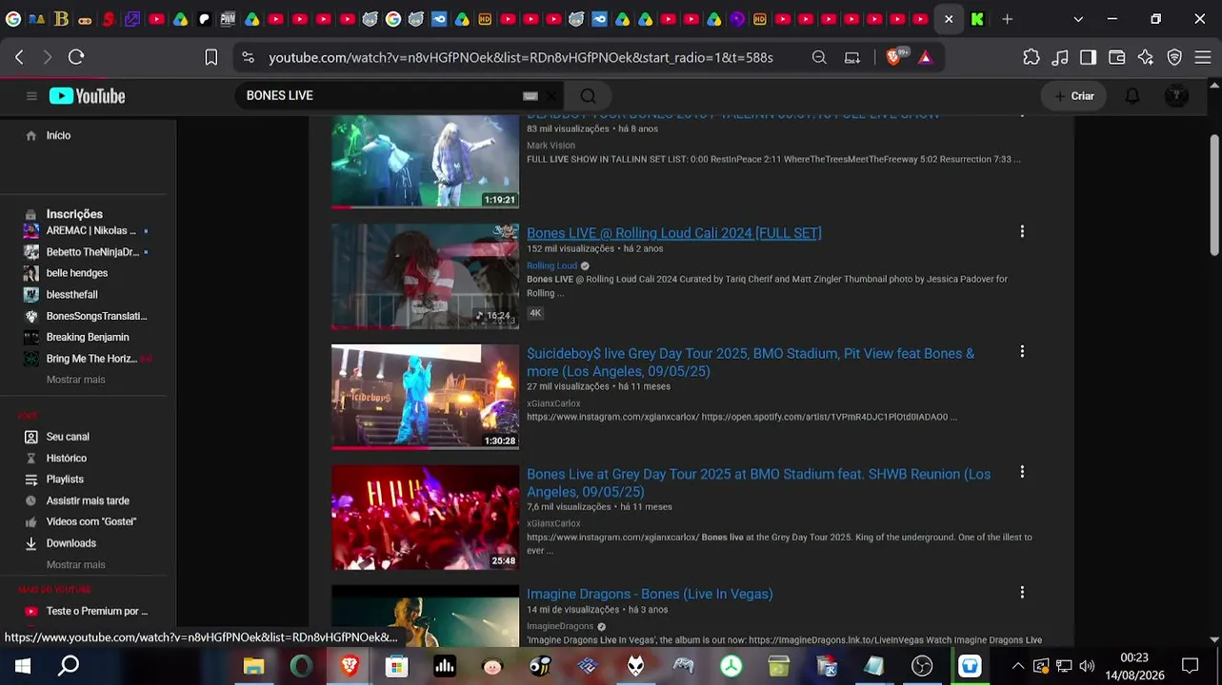This screenshot has width=1222, height=685.
Task: Open the Breaking Benjamin subscription
Action: pyautogui.click(x=88, y=338)
